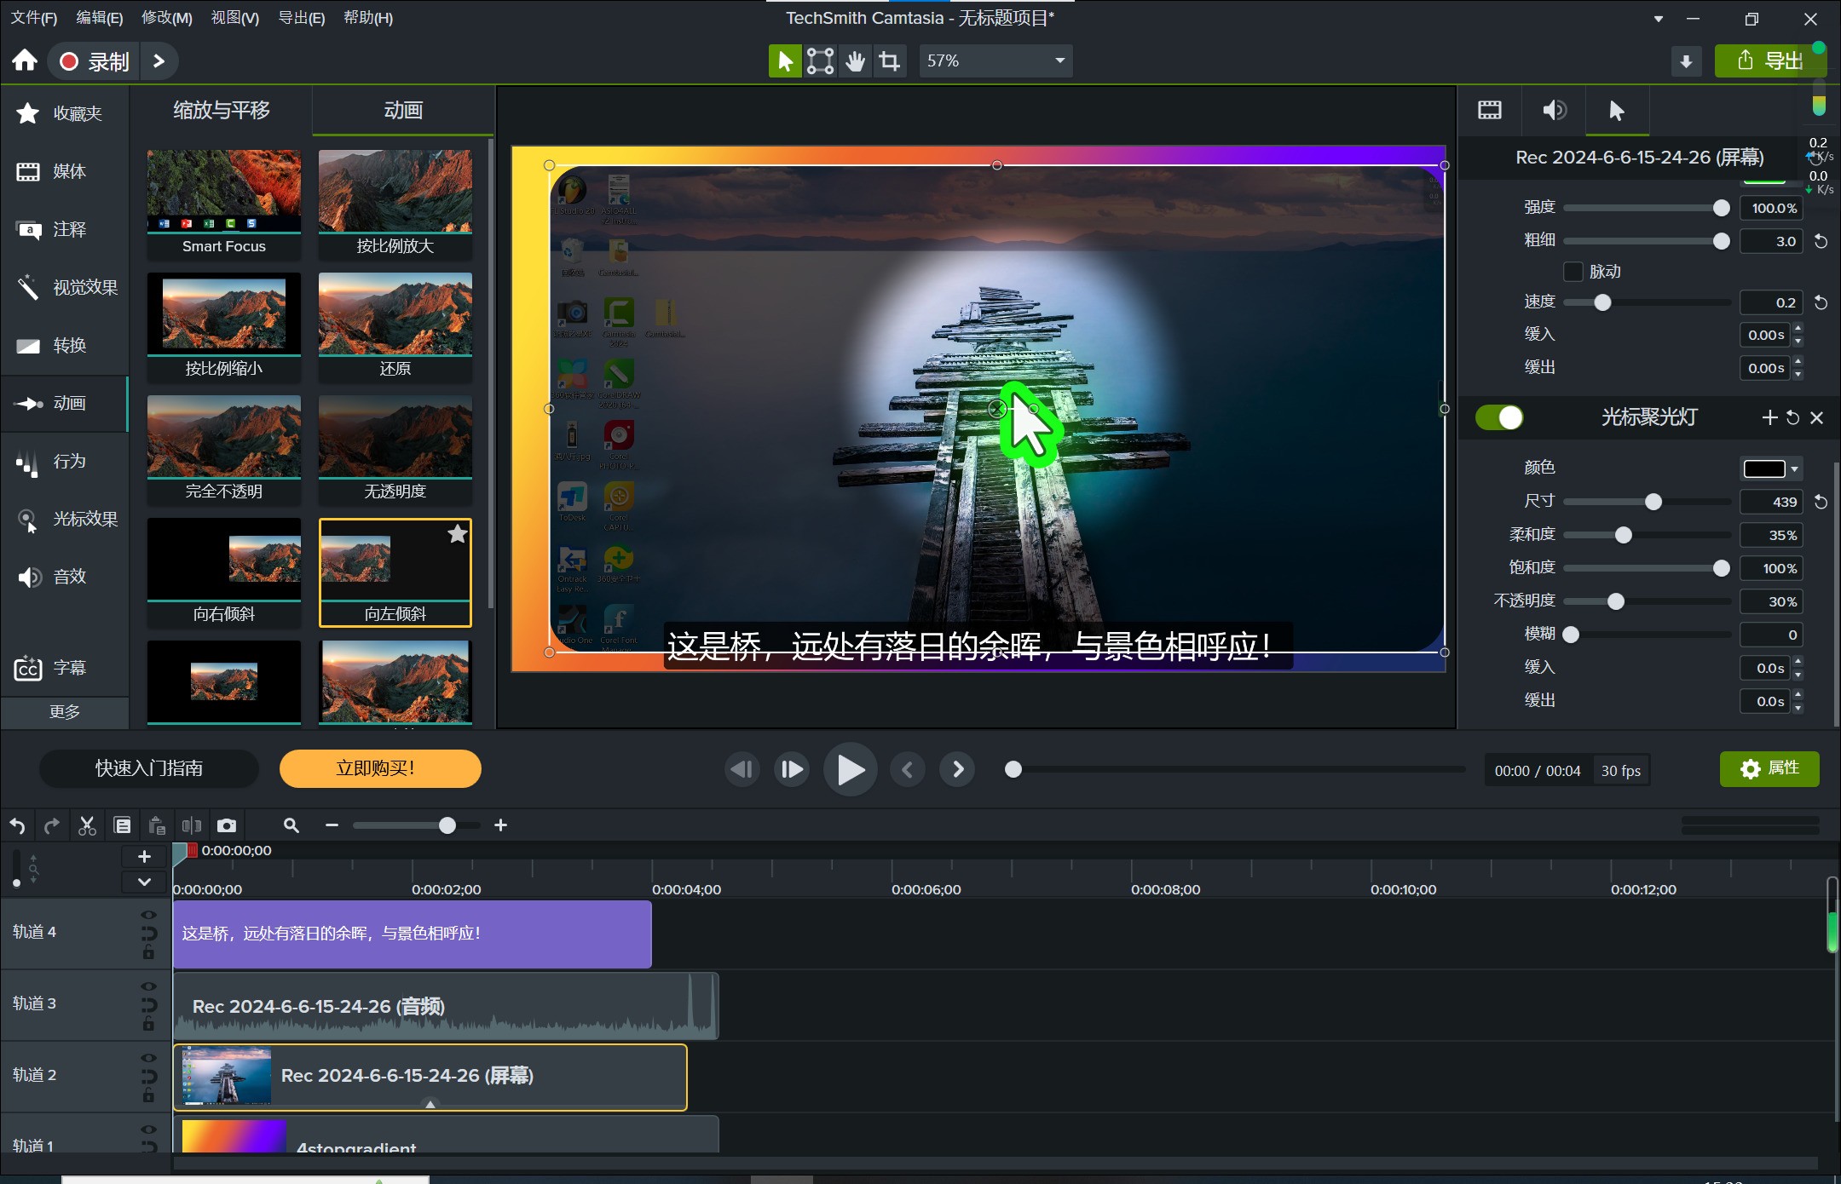The image size is (1841, 1184).
Task: Activate the pan hand tool
Action: point(855,61)
